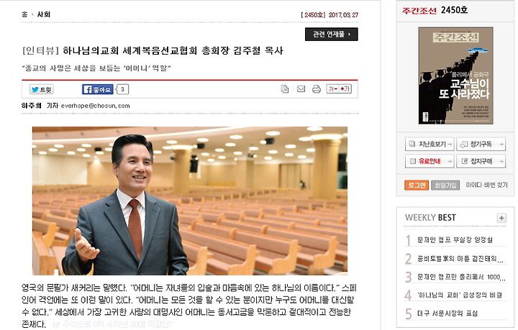The image size is (518, 330).
Task: Click the copy/scrap article icon
Action: (x=284, y=88)
